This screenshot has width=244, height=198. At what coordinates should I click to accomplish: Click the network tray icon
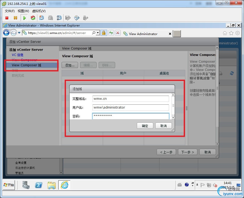tap(209, 185)
